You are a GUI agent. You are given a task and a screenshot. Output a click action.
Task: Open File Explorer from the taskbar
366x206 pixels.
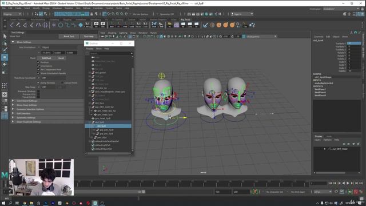click(x=31, y=203)
